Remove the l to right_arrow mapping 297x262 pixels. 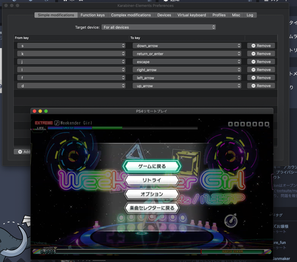[x=261, y=70]
